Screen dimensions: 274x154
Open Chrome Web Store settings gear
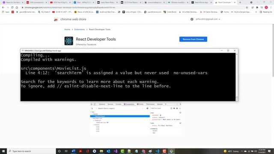(x=192, y=19)
